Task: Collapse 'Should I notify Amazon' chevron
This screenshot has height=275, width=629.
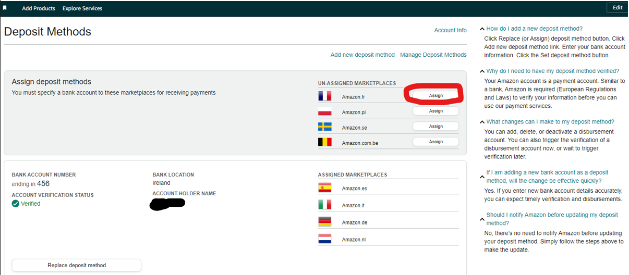Action: coord(482,219)
